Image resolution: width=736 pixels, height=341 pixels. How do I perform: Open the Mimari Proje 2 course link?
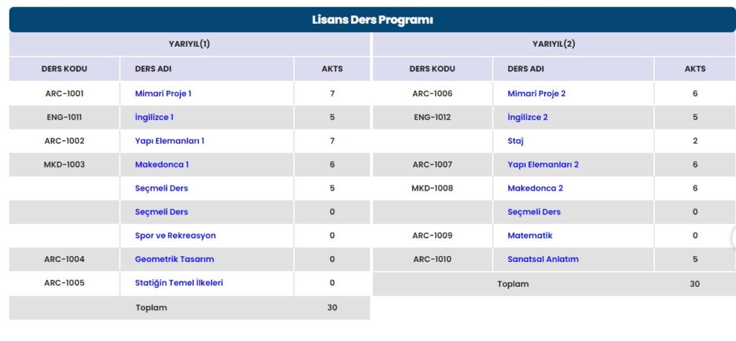pos(536,94)
